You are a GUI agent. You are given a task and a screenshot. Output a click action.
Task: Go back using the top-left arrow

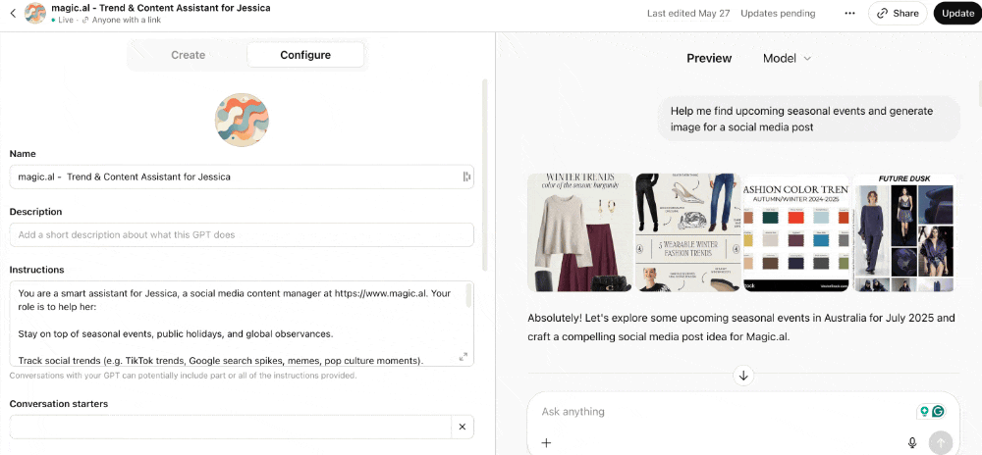[x=13, y=13]
